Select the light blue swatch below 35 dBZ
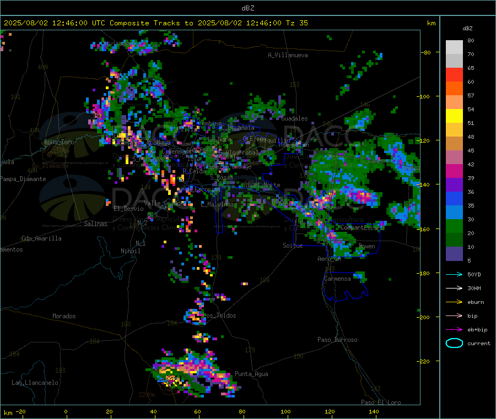 pyautogui.click(x=454, y=213)
